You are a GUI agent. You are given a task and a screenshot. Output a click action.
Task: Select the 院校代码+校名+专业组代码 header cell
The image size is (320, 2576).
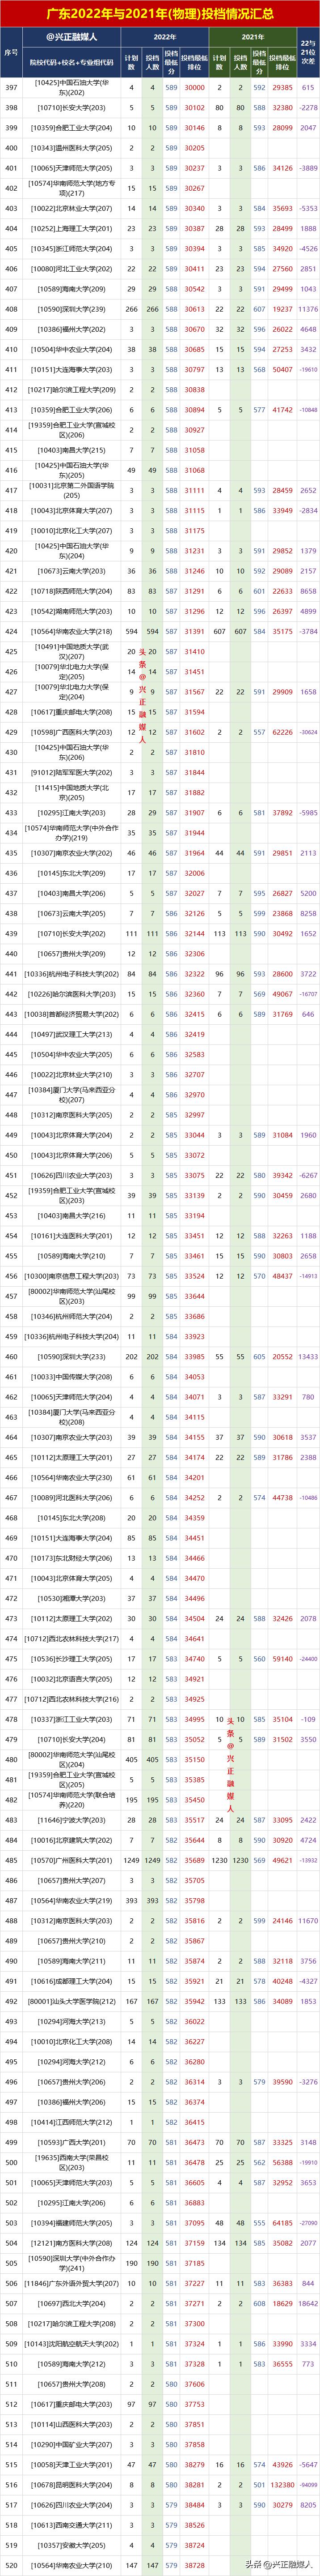click(72, 62)
